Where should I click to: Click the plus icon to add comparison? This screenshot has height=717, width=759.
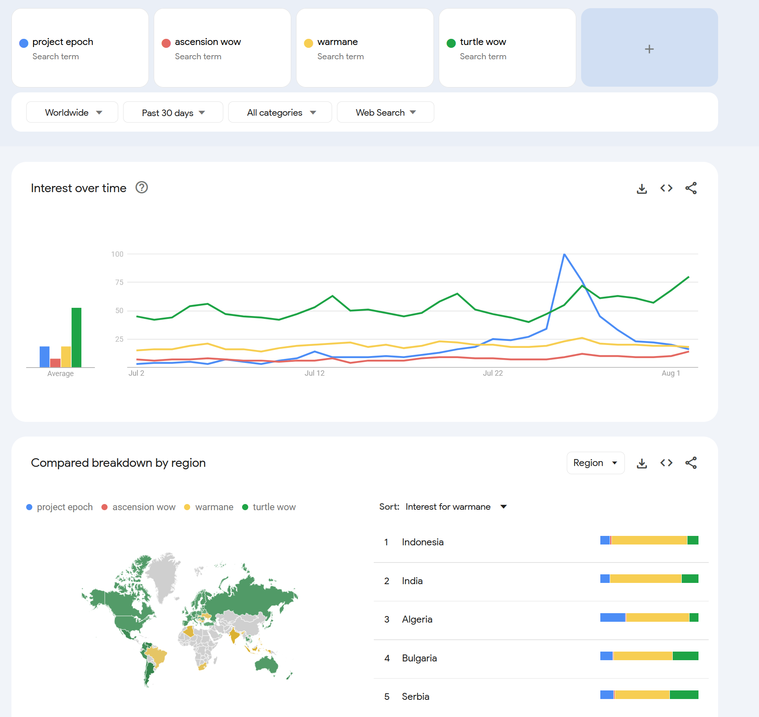tap(649, 49)
